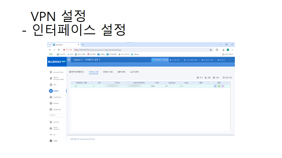Click the MTU column header

pyautogui.click(x=157, y=83)
